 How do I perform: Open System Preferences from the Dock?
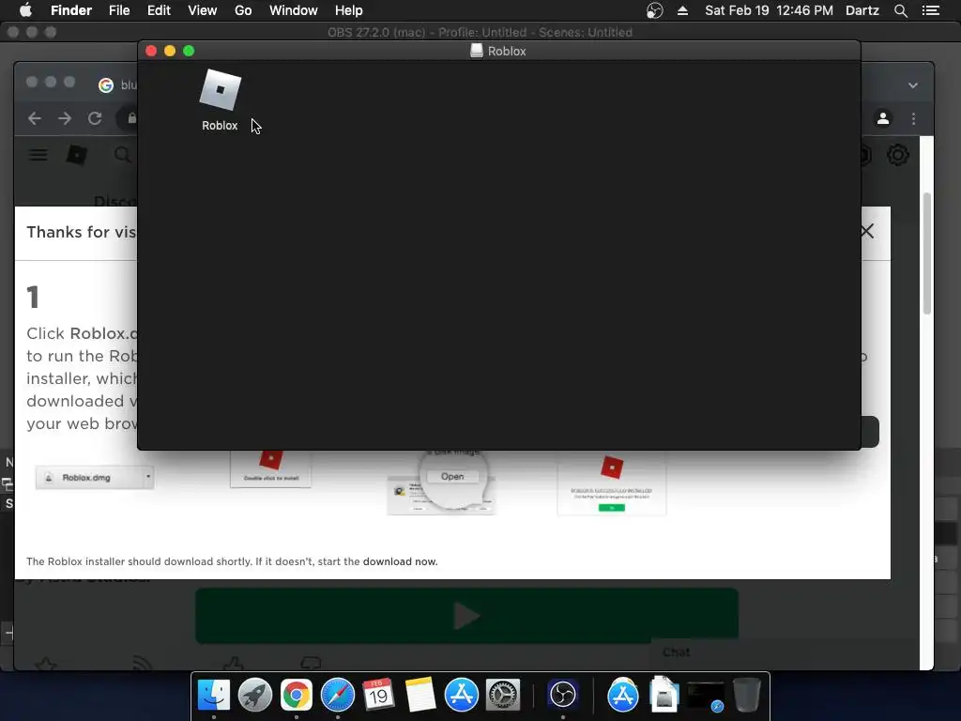tap(503, 695)
